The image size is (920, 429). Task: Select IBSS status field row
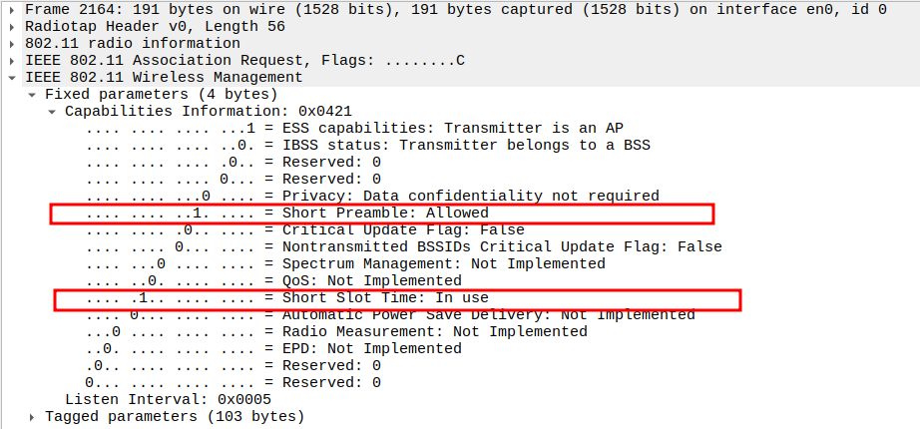[367, 145]
